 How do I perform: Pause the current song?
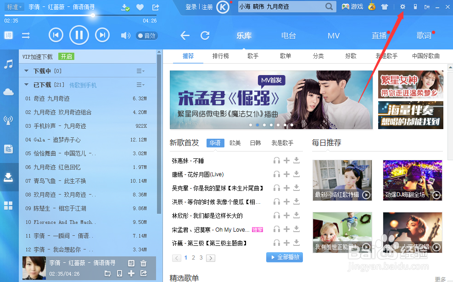(79, 35)
